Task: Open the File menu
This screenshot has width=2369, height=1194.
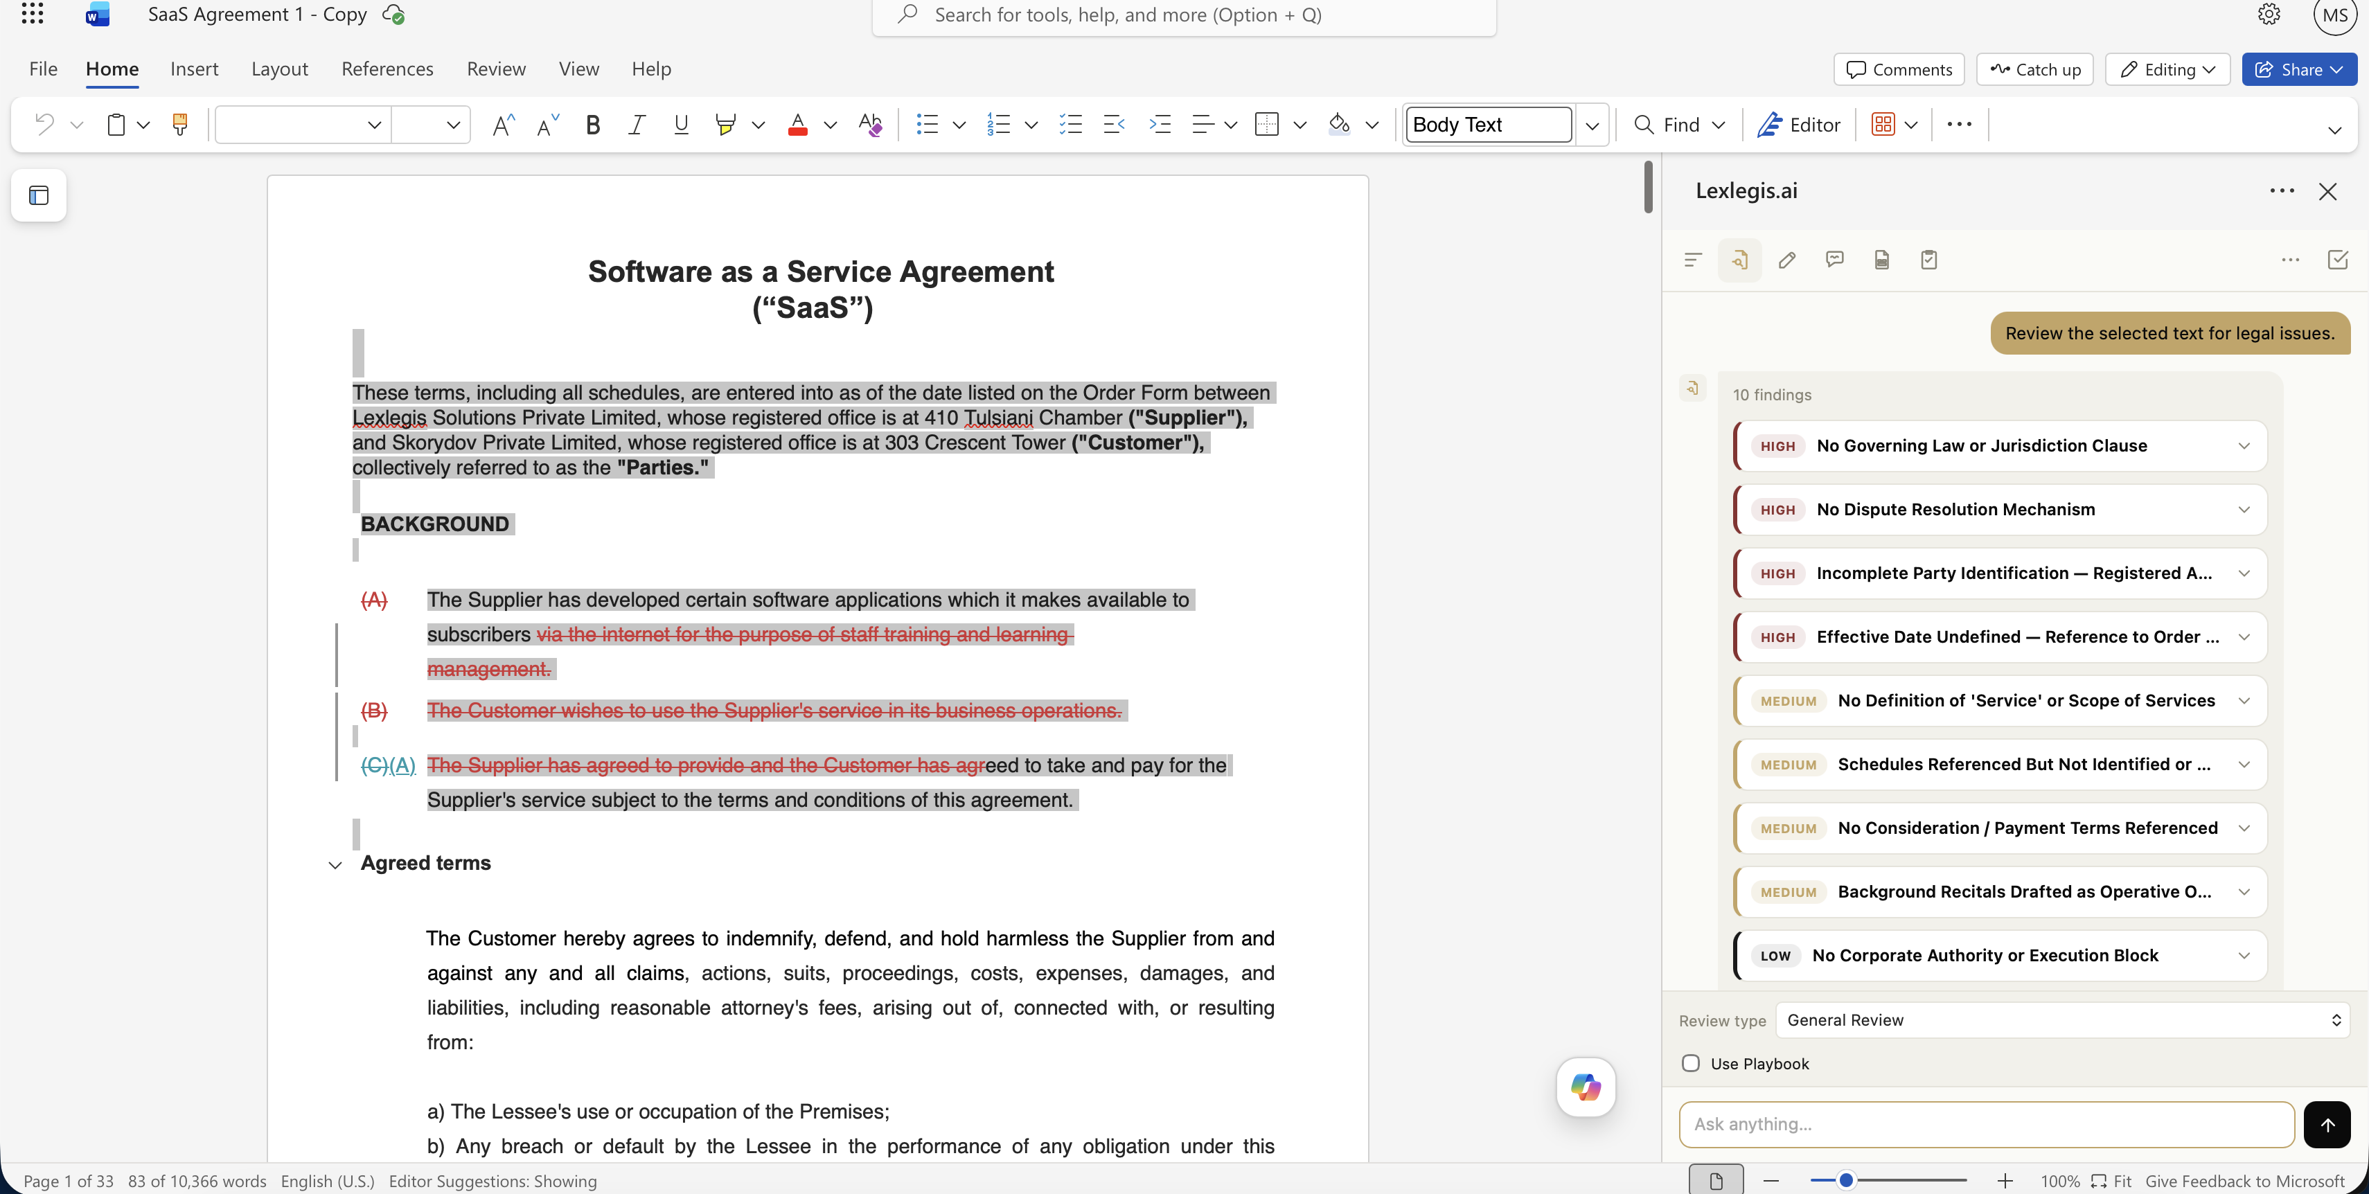Action: (42, 69)
